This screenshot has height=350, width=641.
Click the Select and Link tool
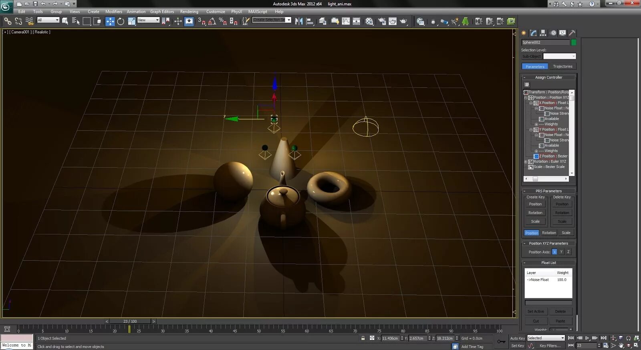pos(8,22)
